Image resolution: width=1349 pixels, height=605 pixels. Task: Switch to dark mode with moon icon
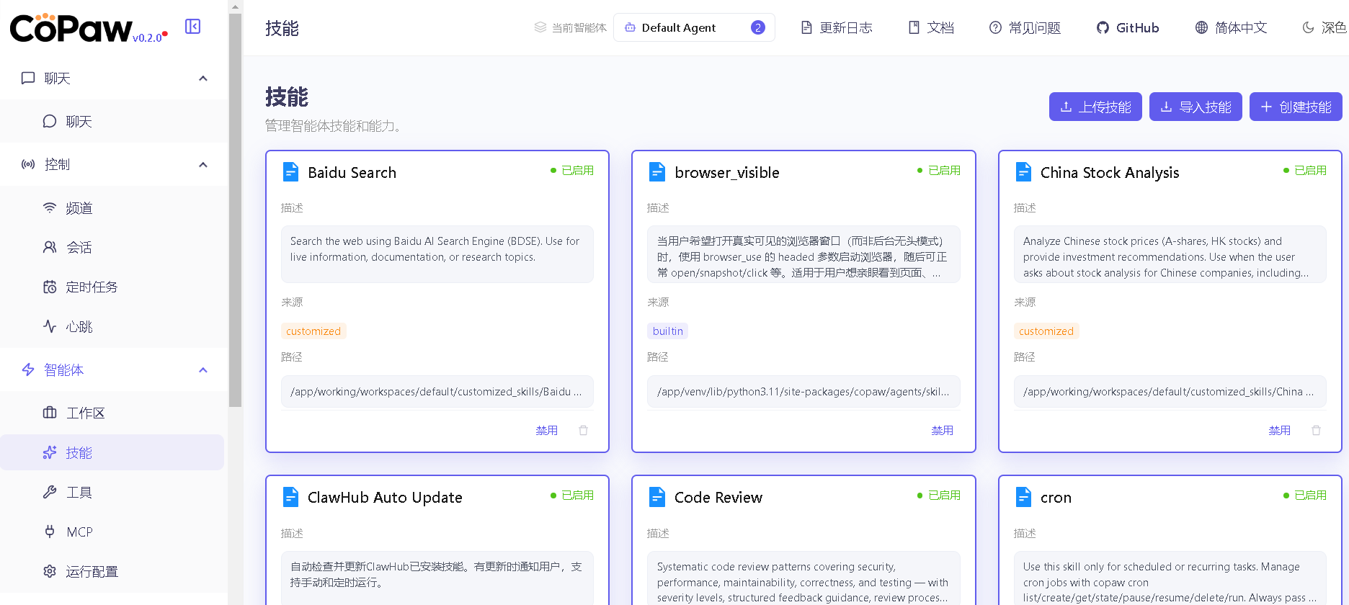pos(1308,28)
